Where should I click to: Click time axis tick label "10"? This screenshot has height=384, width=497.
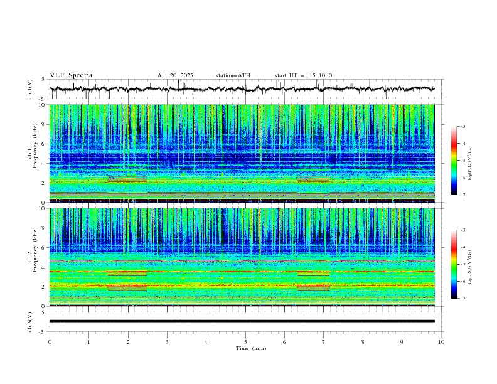441,342
